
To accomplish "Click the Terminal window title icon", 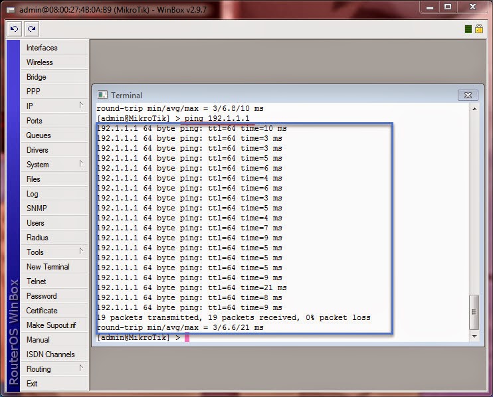I will click(102, 95).
